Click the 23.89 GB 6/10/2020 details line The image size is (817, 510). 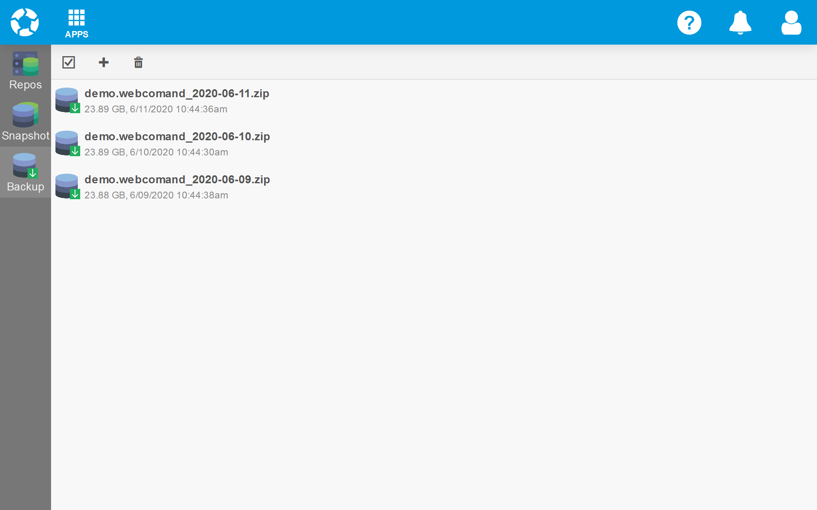[156, 152]
